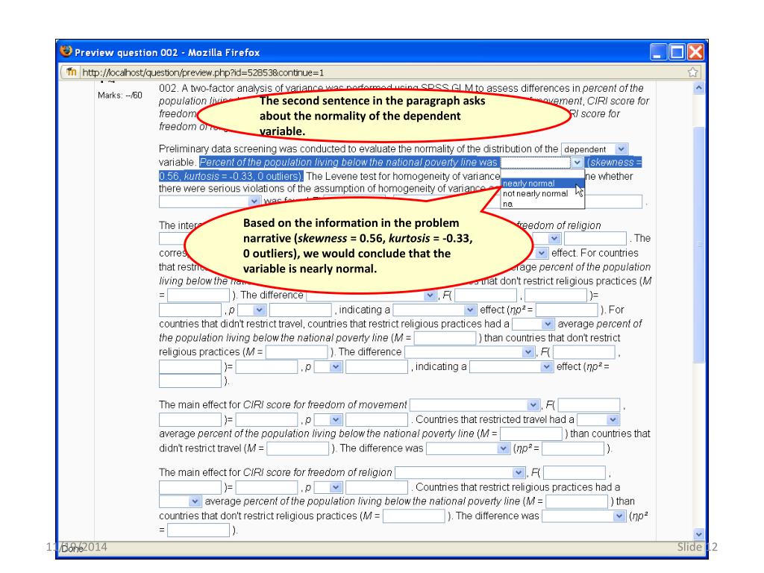
Task: Open the dropdown before 'was found'
Action: tap(210, 201)
